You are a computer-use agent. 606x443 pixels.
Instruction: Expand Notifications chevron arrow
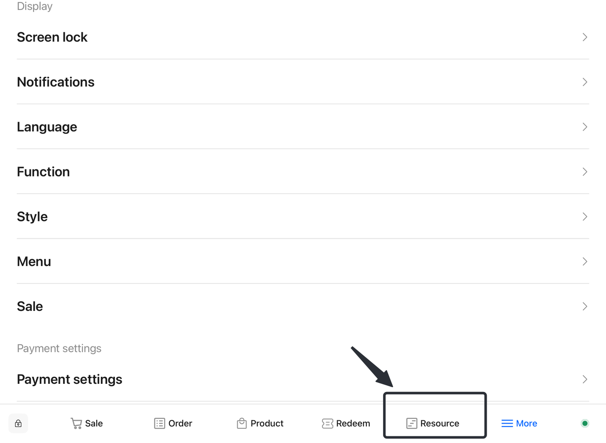point(585,82)
